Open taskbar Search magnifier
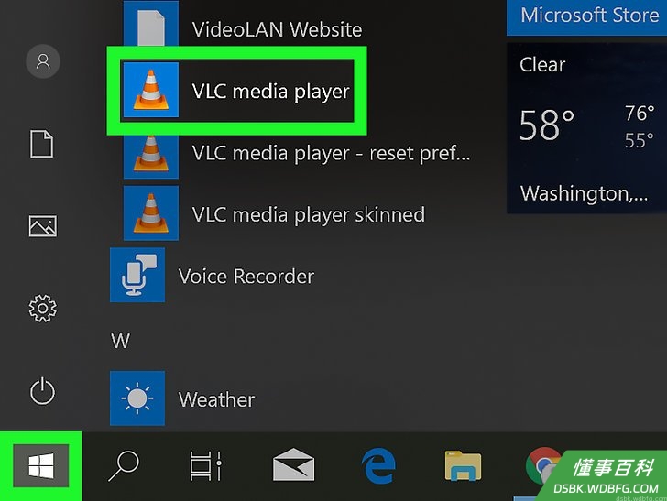 tap(124, 465)
